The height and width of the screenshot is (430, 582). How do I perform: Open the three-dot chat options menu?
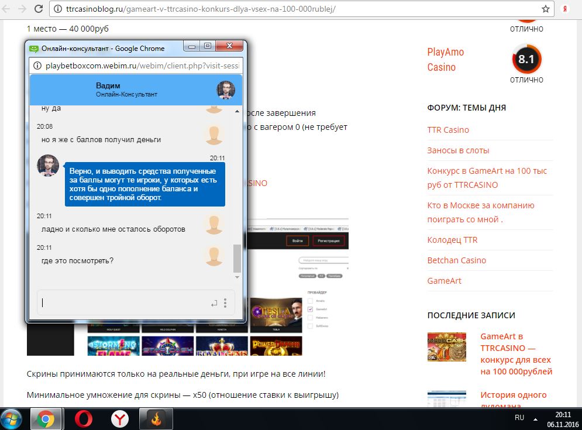[225, 303]
